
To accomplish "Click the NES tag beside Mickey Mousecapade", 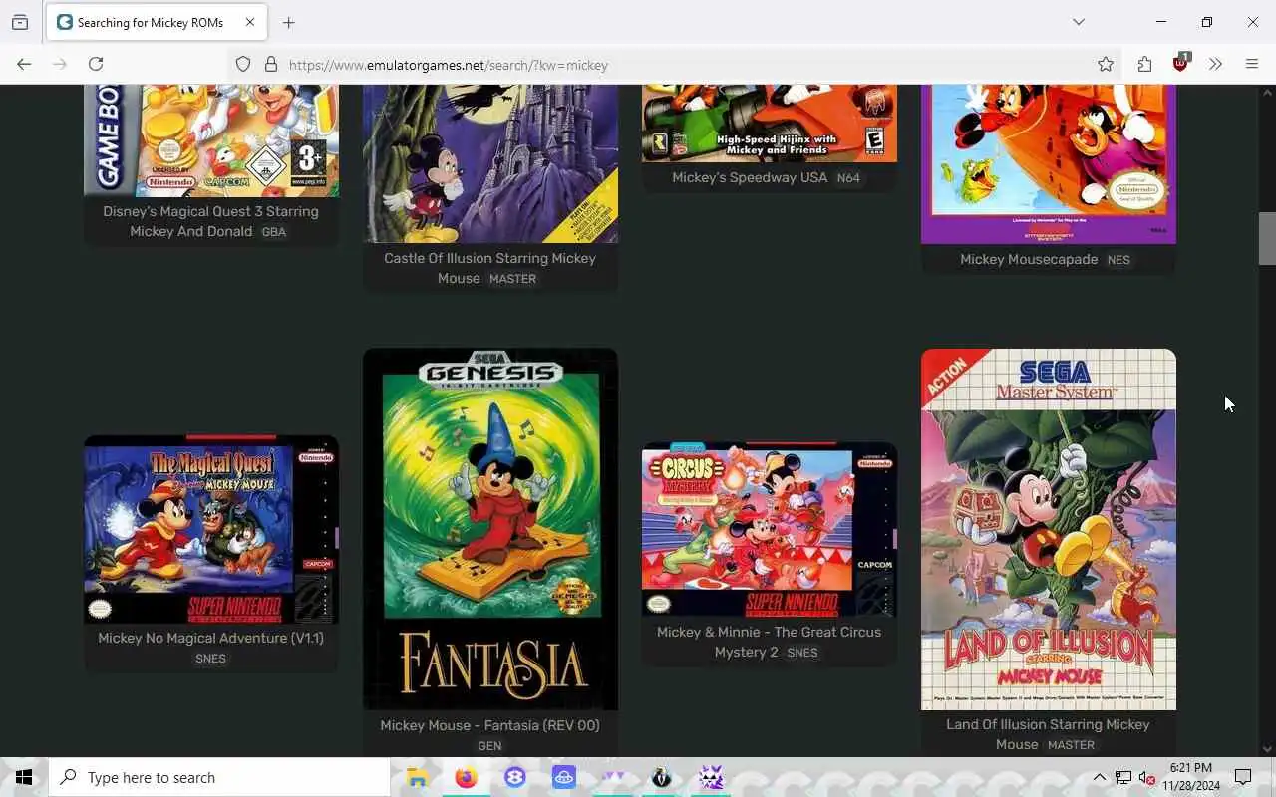I will point(1118,260).
